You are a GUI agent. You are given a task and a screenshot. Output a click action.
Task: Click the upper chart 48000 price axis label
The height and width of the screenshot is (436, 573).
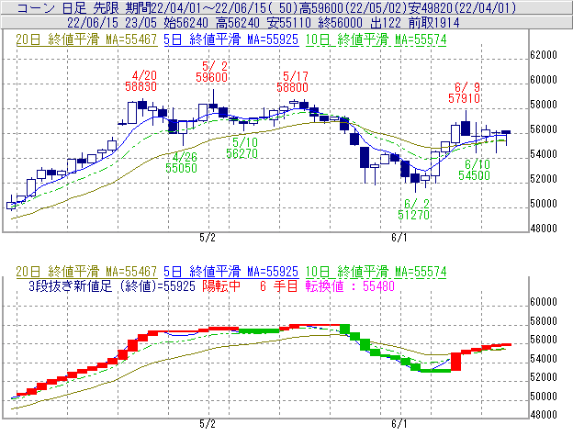click(544, 229)
